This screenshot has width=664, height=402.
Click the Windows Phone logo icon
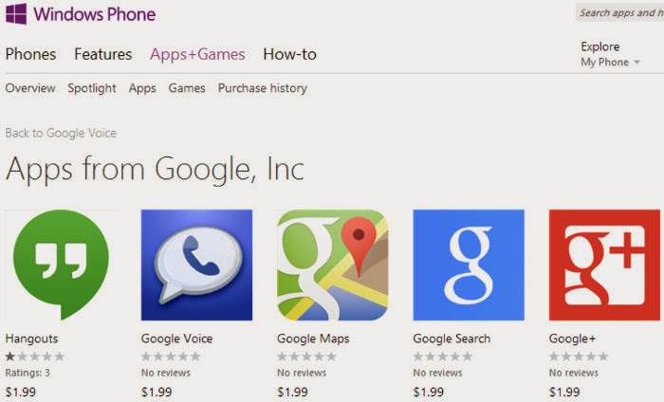pos(16,15)
